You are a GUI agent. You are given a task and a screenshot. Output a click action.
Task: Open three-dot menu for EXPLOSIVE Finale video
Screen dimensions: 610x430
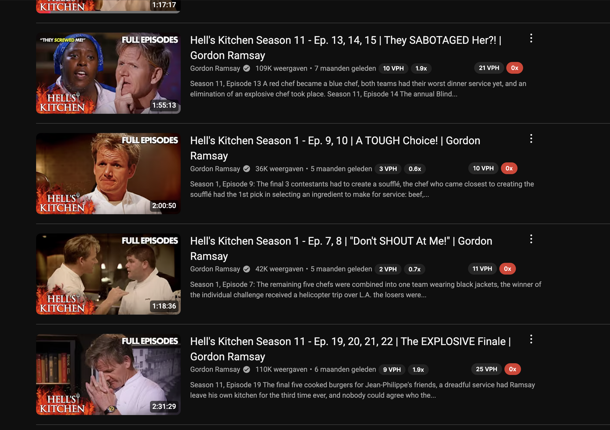point(531,339)
